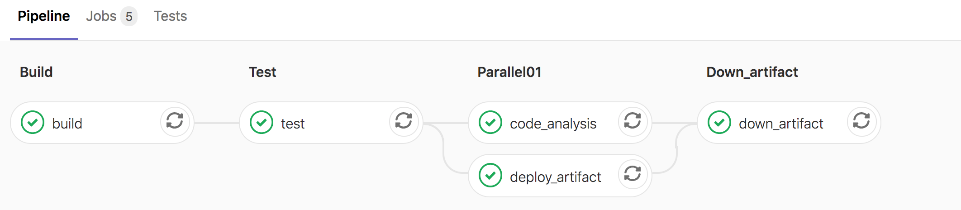This screenshot has height=210, width=961.
Task: Click deploy_artifact green check status icon
Action: point(490,176)
